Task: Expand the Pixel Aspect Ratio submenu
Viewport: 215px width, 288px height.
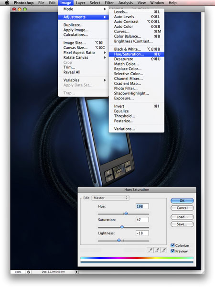Action: pyautogui.click(x=83, y=53)
